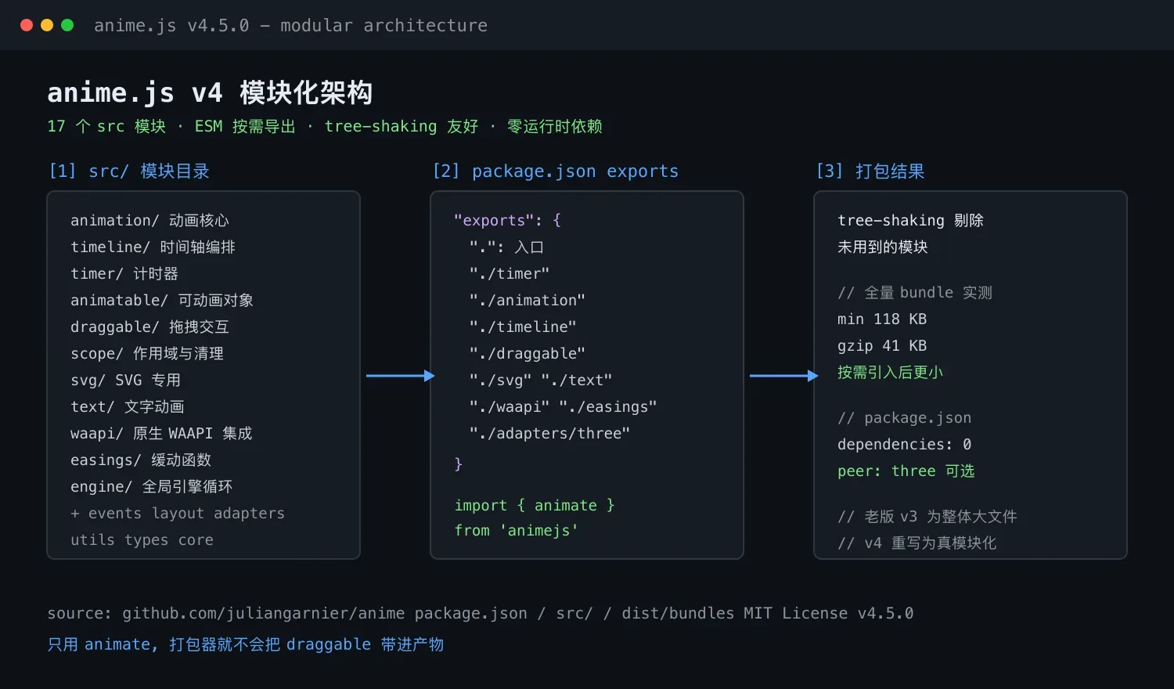Click section heading '[2] package.json exports'
Viewport: 1174px width, 689px height.
click(x=556, y=171)
